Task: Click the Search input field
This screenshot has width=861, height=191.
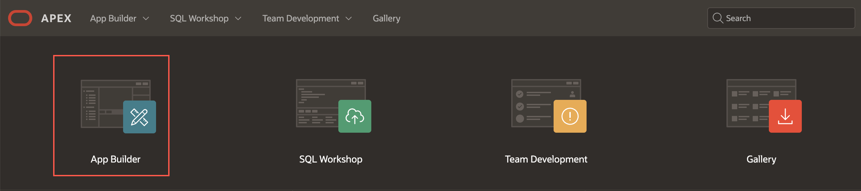Action: 781,18
